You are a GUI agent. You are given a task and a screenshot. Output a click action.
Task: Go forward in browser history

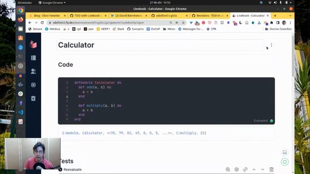pyautogui.click(x=36, y=23)
